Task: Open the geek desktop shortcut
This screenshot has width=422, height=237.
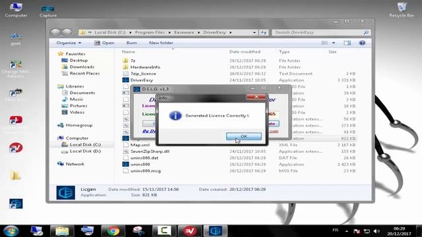Action: pyautogui.click(x=16, y=39)
